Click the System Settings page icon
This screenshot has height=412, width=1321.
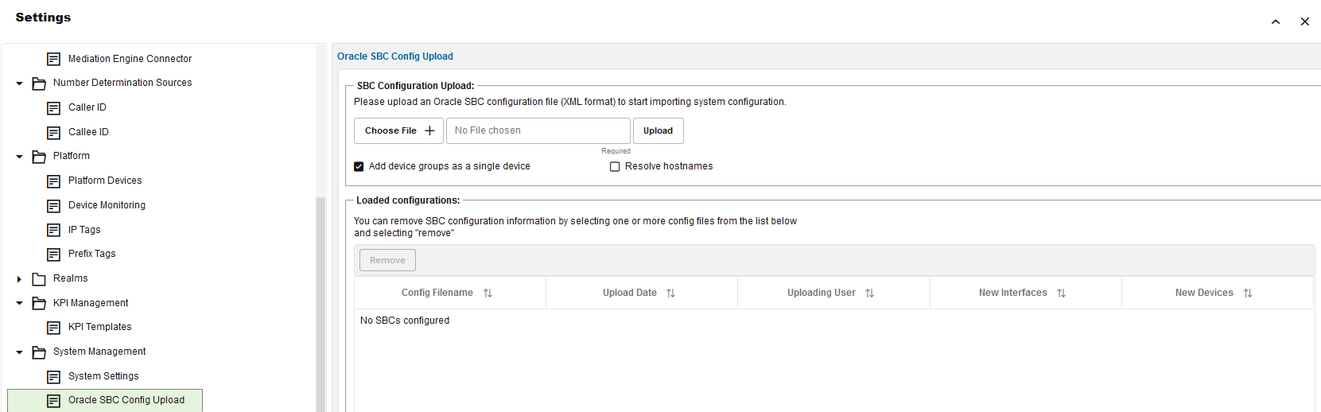(53, 377)
